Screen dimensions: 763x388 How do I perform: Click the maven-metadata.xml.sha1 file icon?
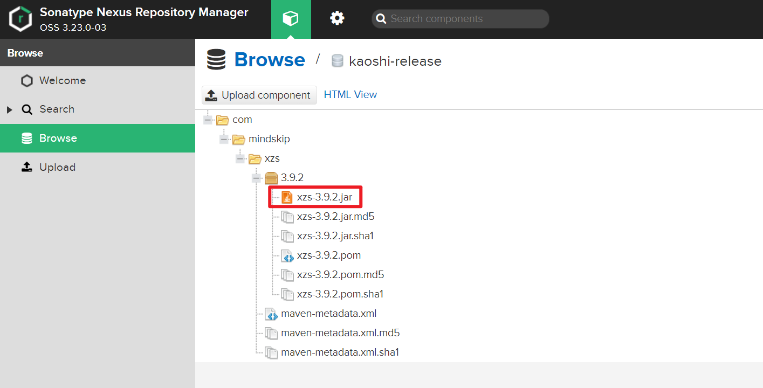pyautogui.click(x=271, y=352)
